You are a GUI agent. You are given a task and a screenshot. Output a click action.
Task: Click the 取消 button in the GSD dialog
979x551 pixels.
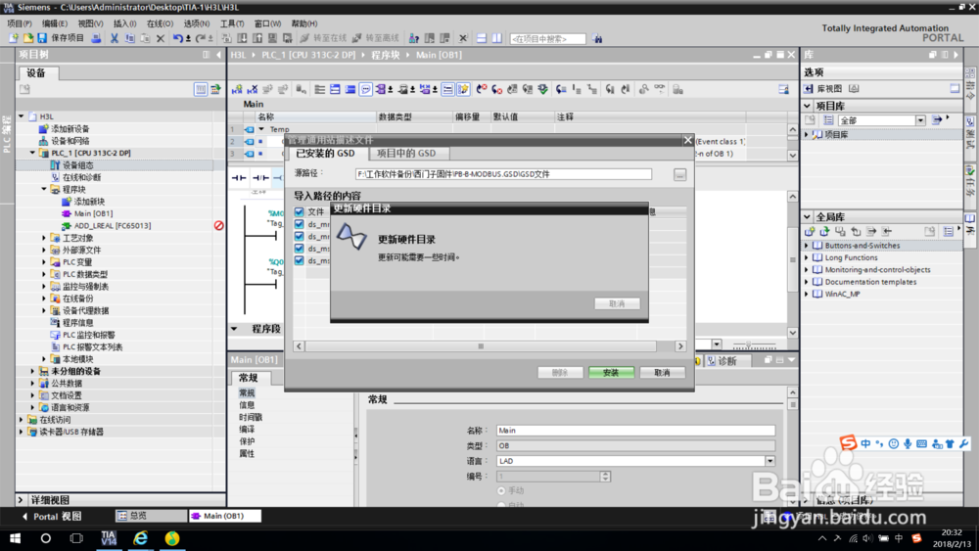(x=663, y=373)
